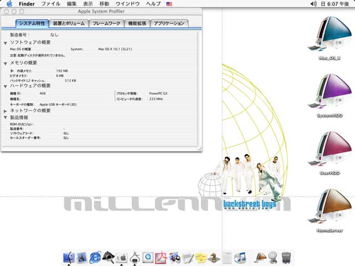Click the menu bar clock
355x266 pixels.
pyautogui.click(x=335, y=4)
